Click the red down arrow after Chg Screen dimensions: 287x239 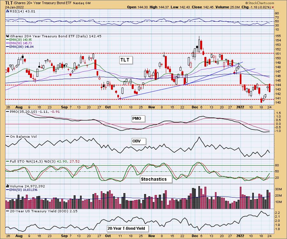273,7
